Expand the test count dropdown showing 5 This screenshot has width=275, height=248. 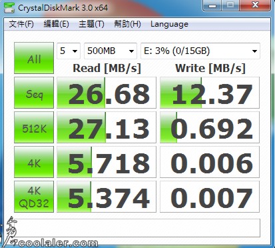[x=69, y=51]
